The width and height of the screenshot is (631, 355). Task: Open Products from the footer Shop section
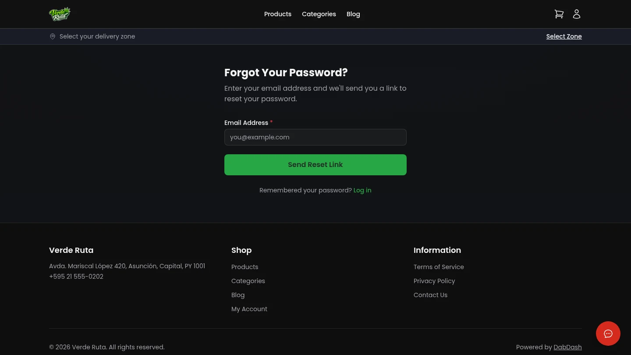coord(245,267)
